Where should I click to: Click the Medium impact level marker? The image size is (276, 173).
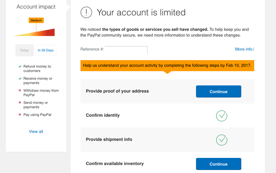(36, 20)
